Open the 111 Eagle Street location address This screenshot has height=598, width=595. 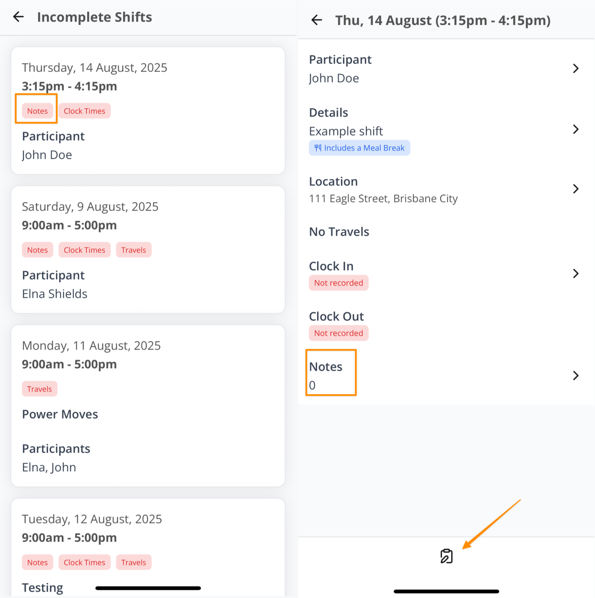[383, 199]
